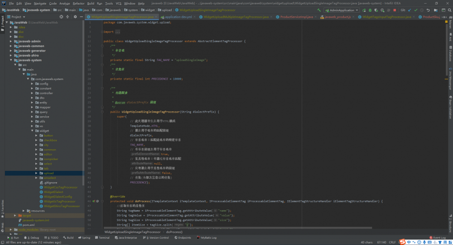Click the Build project hammer icon
Image resolution: width=453 pixels, height=245 pixels.
click(x=319, y=10)
